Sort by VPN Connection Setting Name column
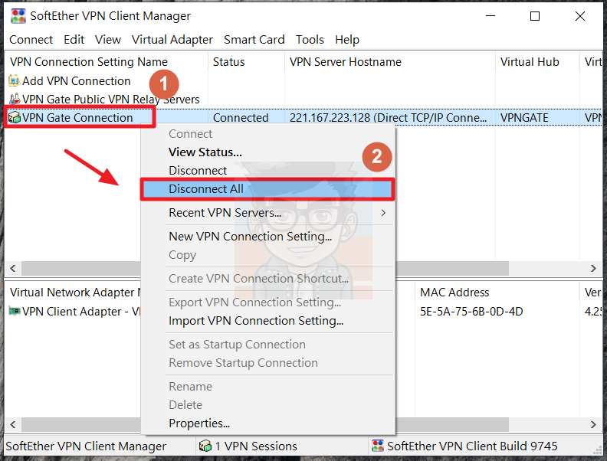 107,62
